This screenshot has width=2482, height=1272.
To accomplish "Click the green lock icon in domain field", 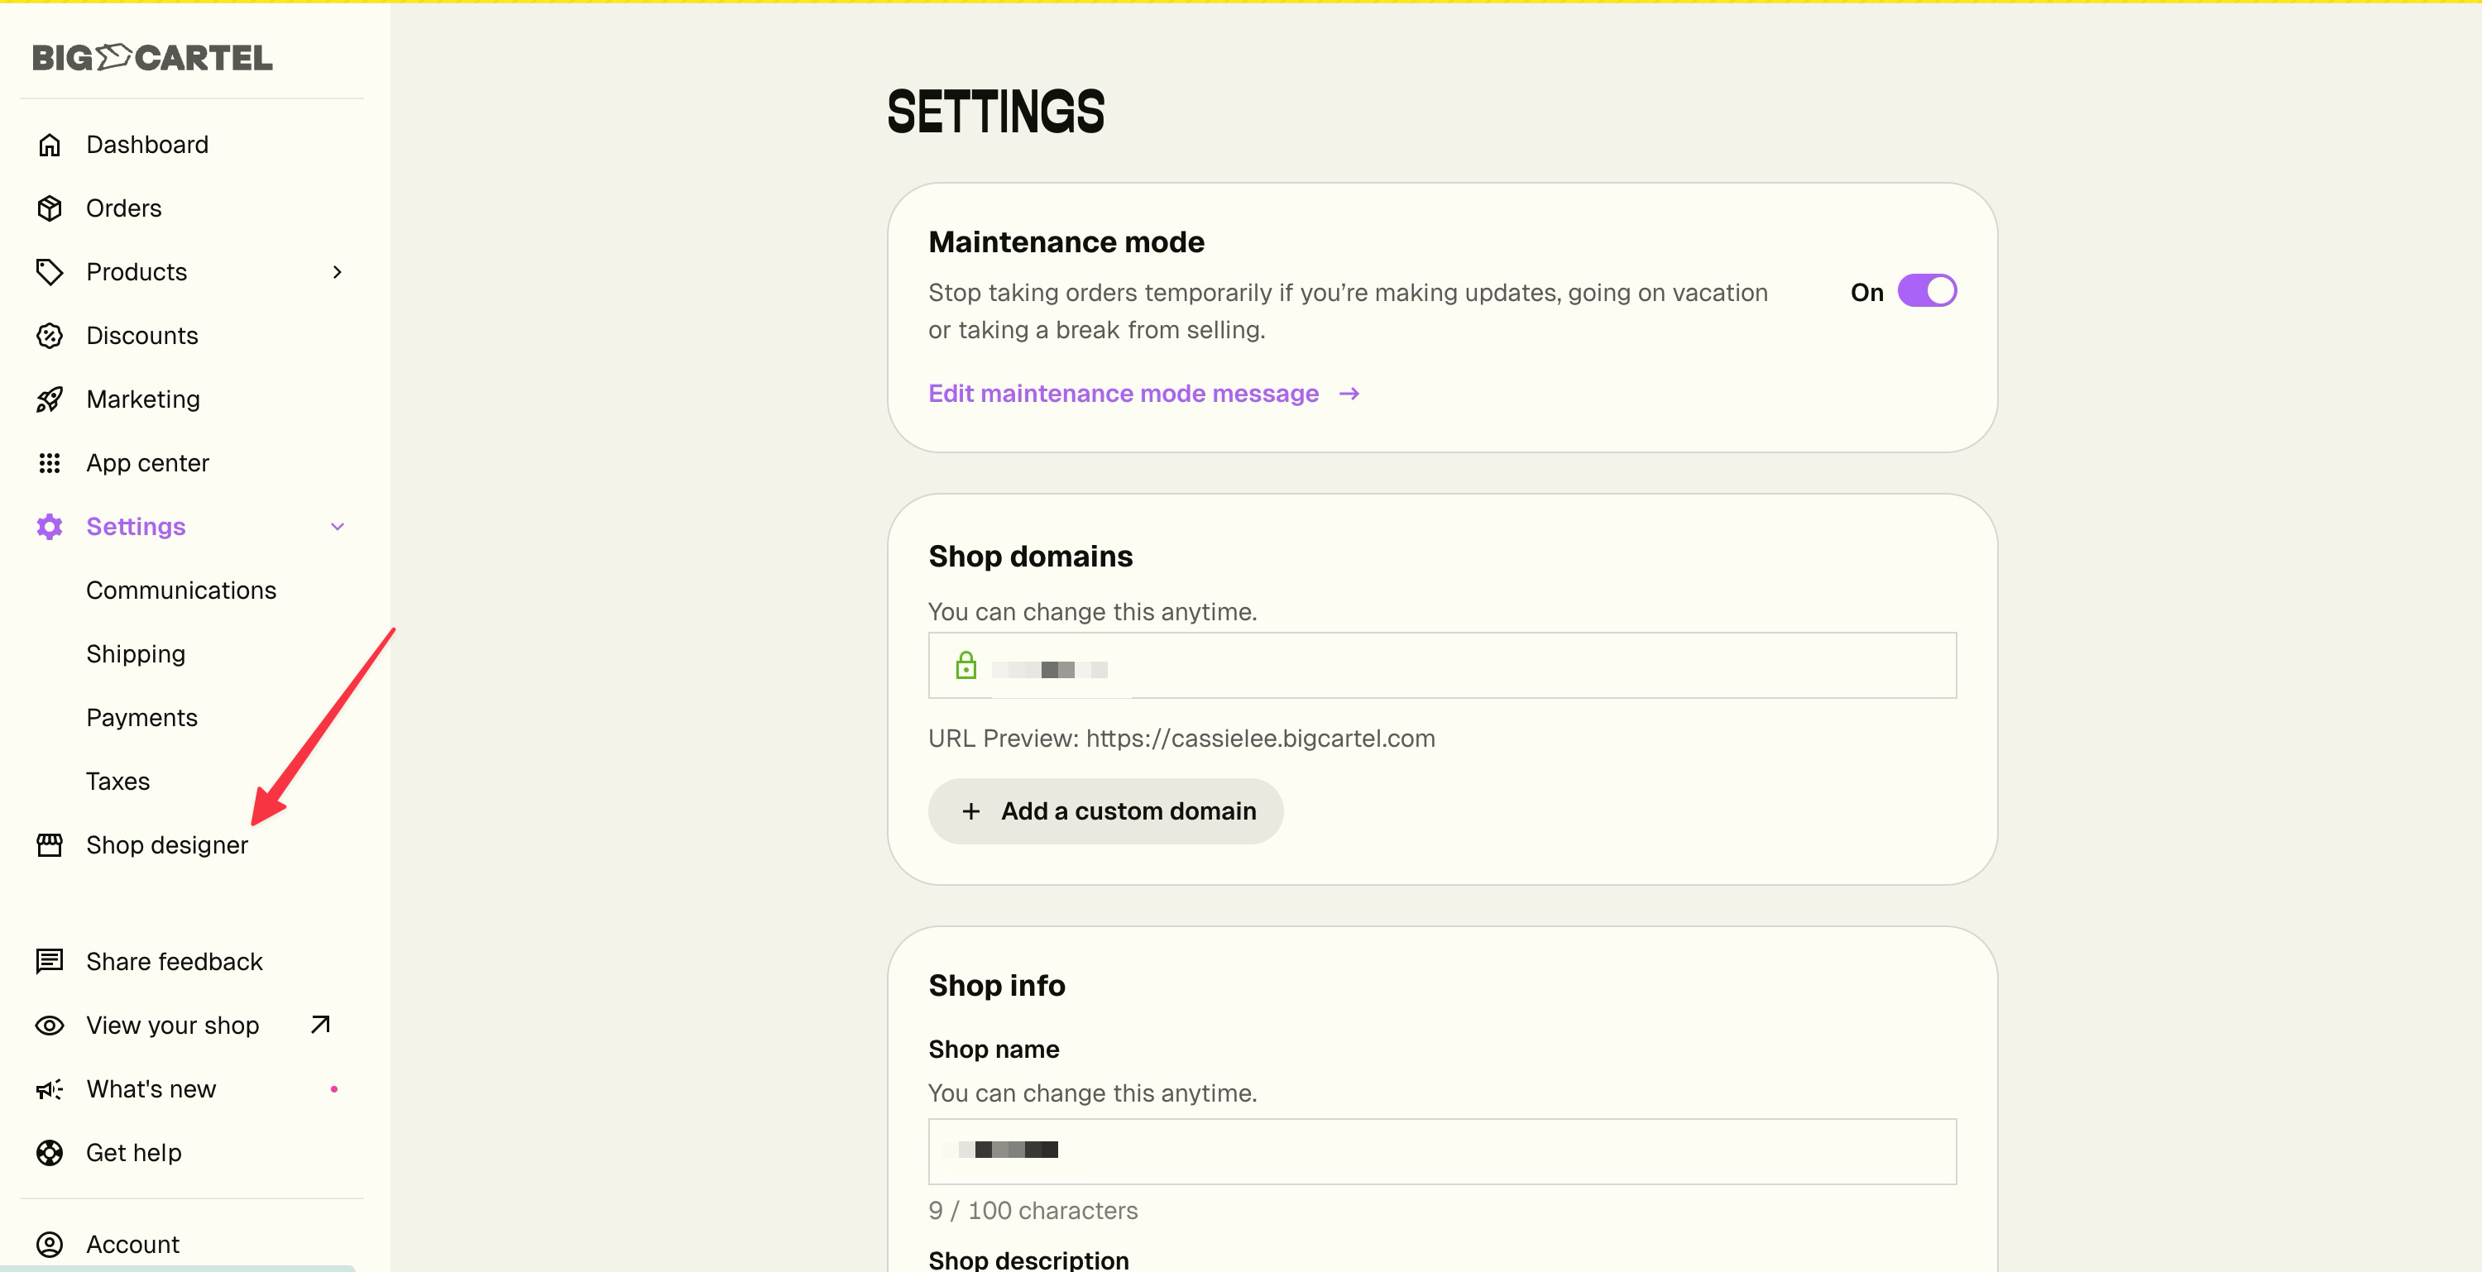I will click(965, 666).
